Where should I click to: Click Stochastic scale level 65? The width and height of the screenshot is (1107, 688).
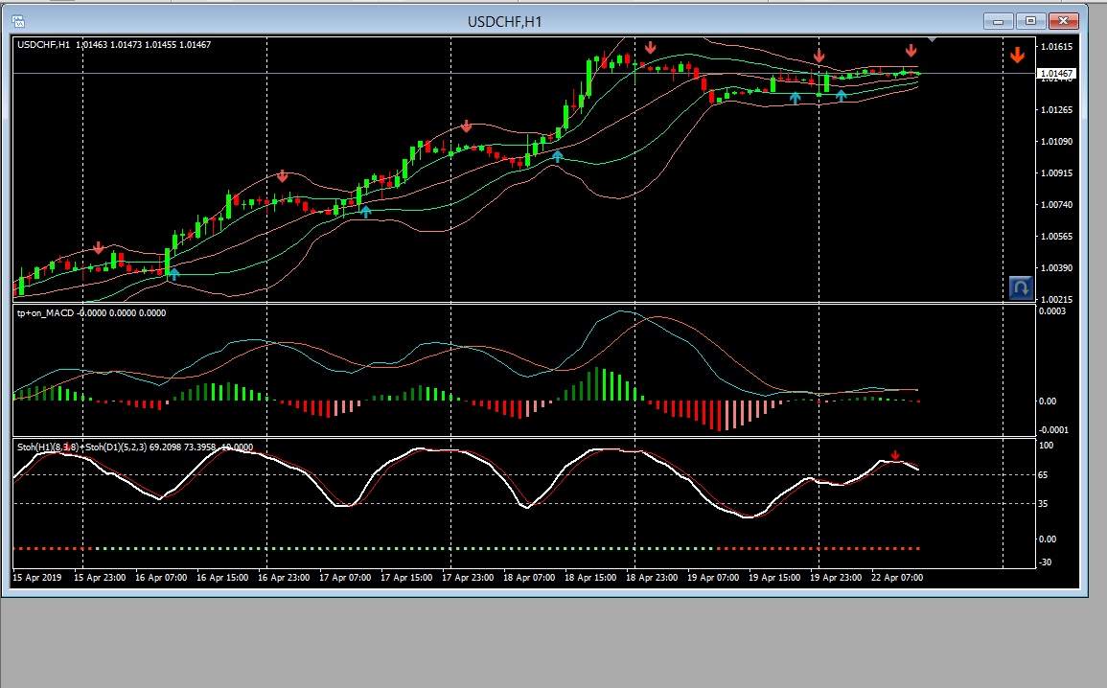(1044, 475)
